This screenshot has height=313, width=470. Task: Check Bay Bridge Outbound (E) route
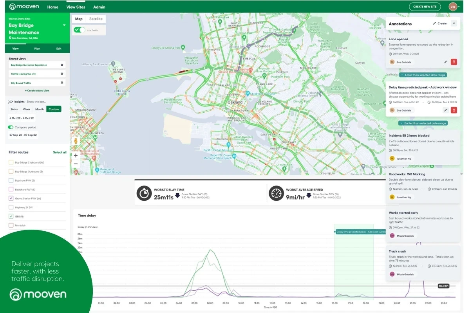click(x=11, y=171)
